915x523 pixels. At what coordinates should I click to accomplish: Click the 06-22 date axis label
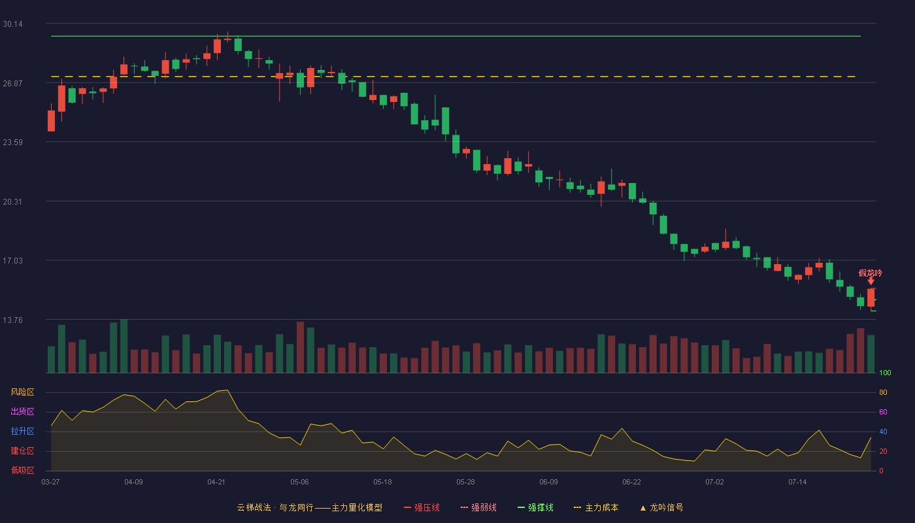pos(631,482)
